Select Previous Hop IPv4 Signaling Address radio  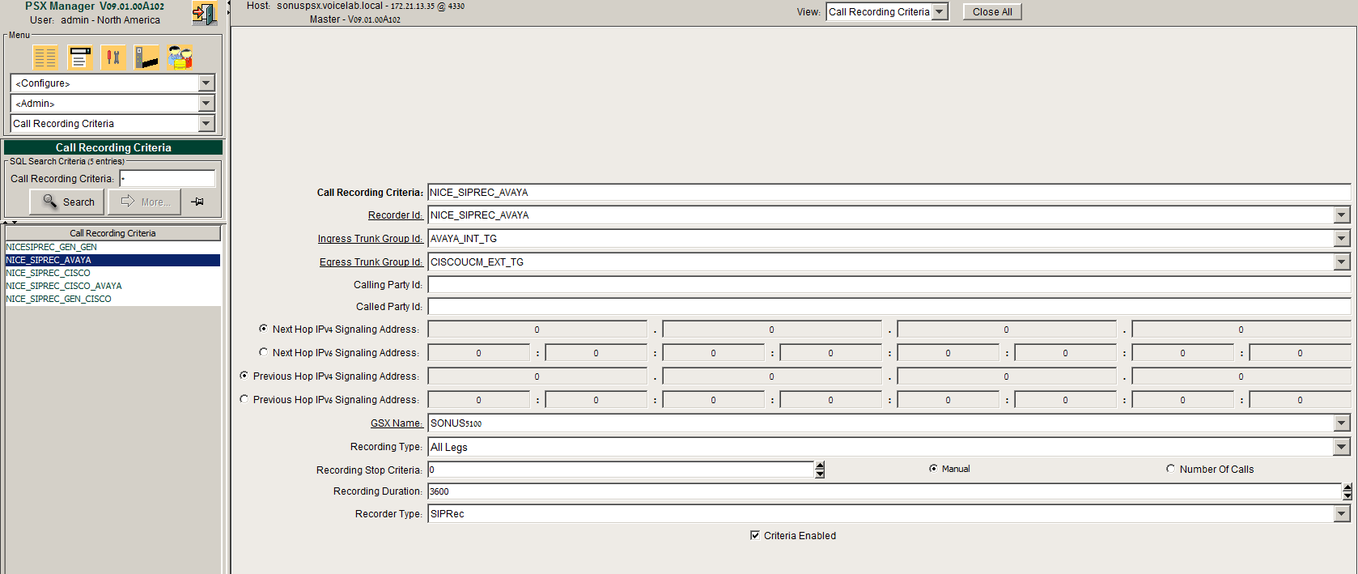pyautogui.click(x=244, y=376)
